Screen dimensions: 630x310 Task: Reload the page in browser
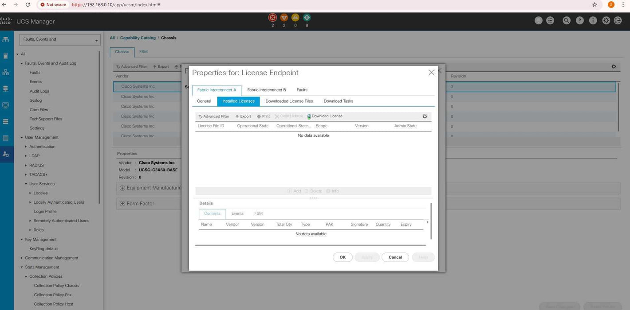28,4
